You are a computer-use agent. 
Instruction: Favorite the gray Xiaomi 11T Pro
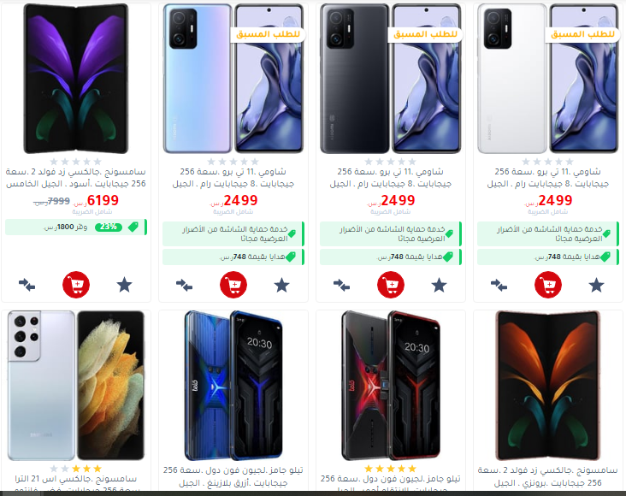(439, 285)
